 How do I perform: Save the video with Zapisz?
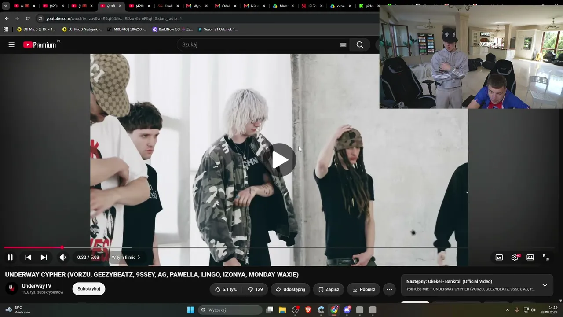coord(329,289)
